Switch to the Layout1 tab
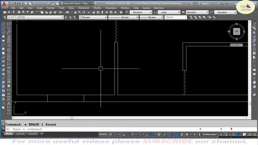The height and width of the screenshot is (145, 258). 20,133
